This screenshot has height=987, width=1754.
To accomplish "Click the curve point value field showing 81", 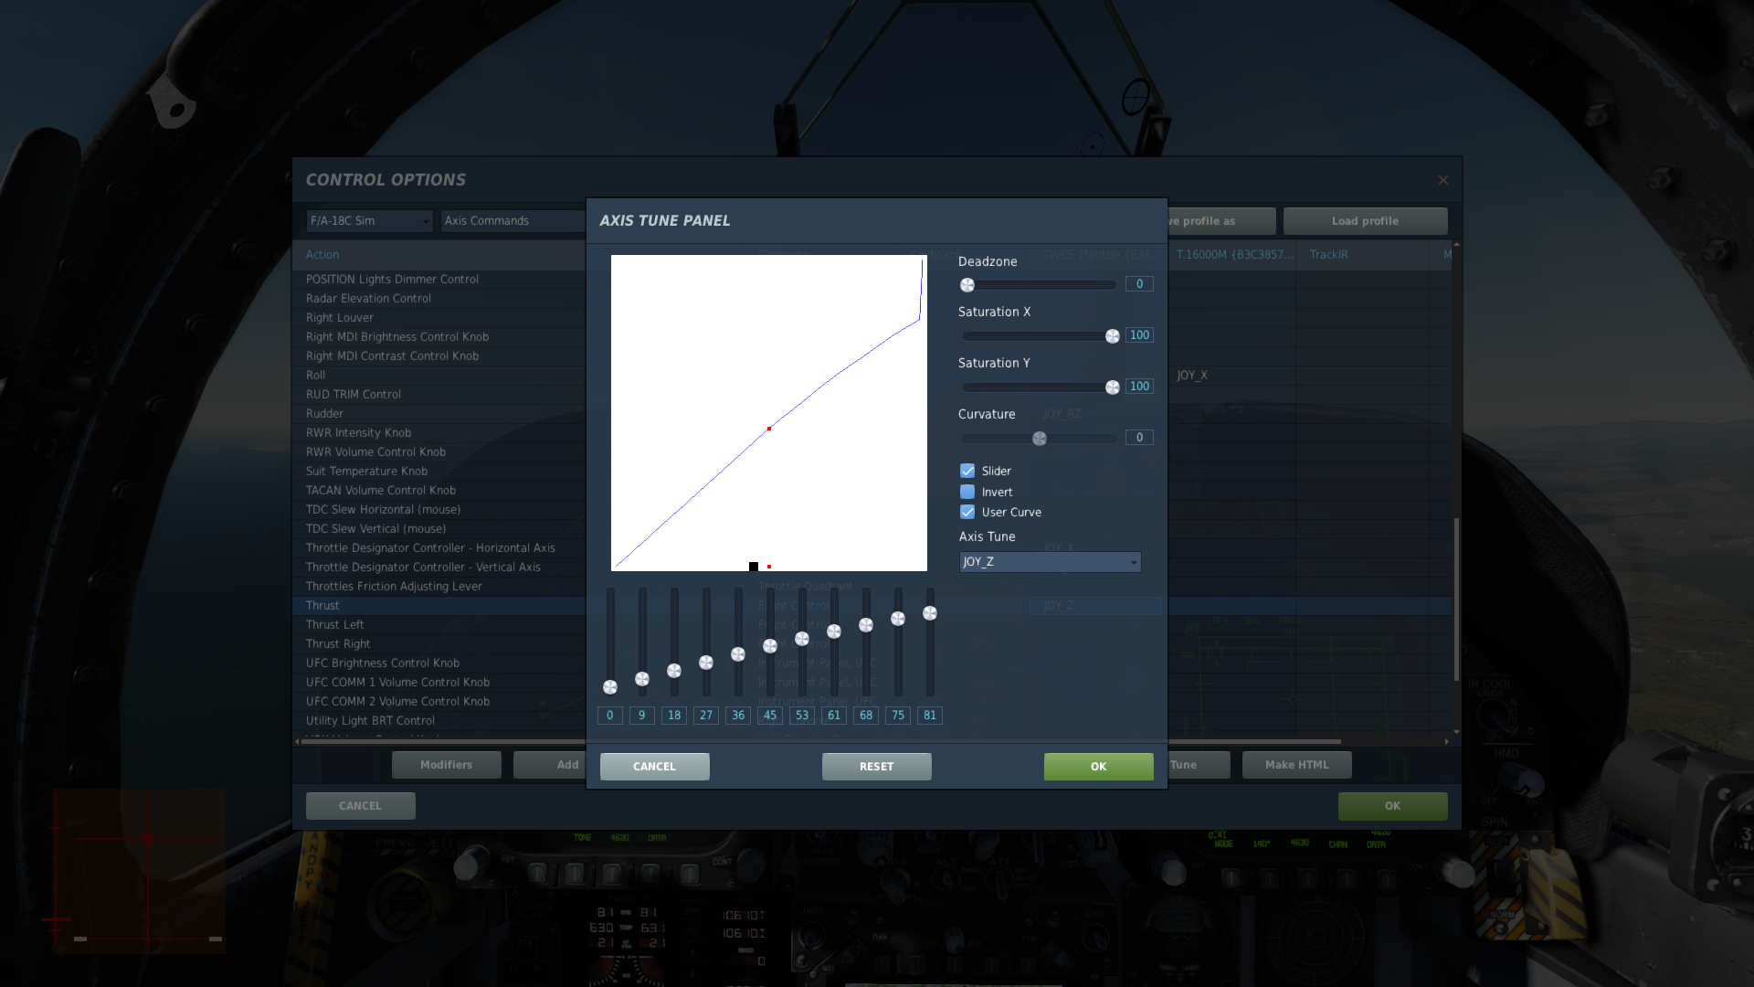I will point(930,716).
